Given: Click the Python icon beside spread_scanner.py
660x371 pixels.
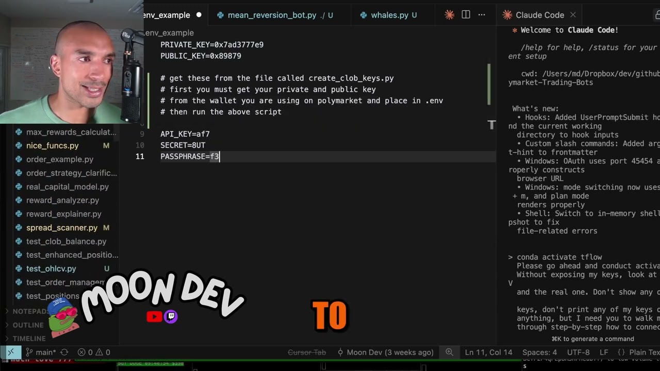Looking at the screenshot, I should [19, 227].
